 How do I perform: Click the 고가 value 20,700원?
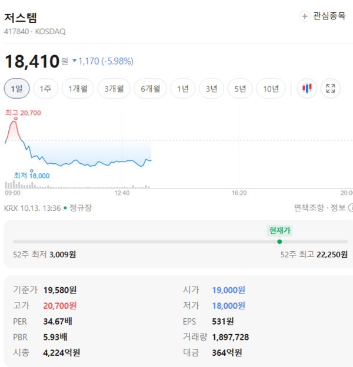coord(60,305)
